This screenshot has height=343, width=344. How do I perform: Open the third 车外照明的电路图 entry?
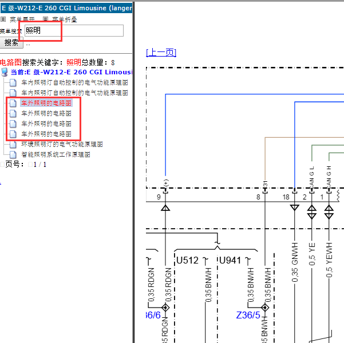(x=46, y=123)
